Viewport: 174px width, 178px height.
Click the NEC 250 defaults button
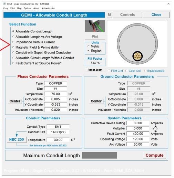point(17,139)
